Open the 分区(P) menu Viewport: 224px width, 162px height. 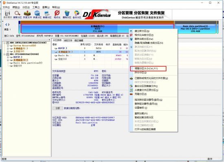tap(26, 7)
